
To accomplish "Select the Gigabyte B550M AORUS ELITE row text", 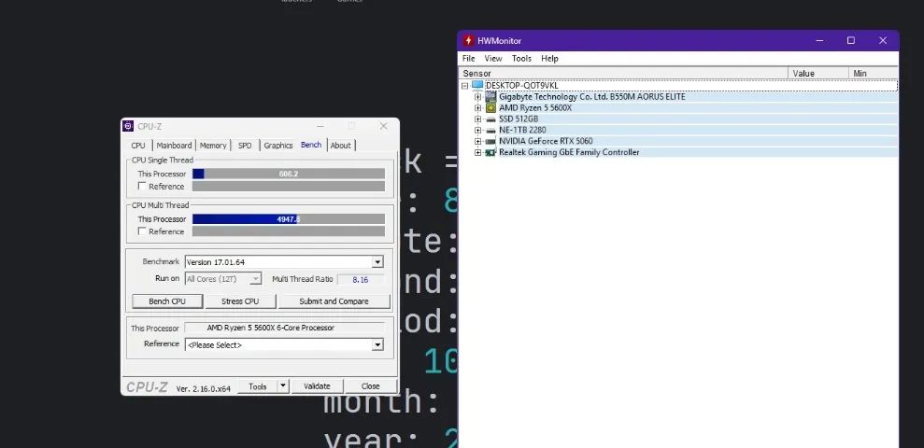I will (592, 96).
